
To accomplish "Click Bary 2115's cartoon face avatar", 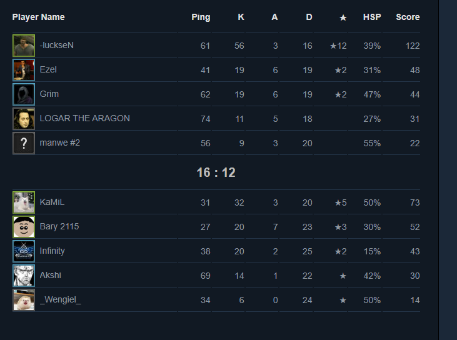I will pyautogui.click(x=24, y=227).
